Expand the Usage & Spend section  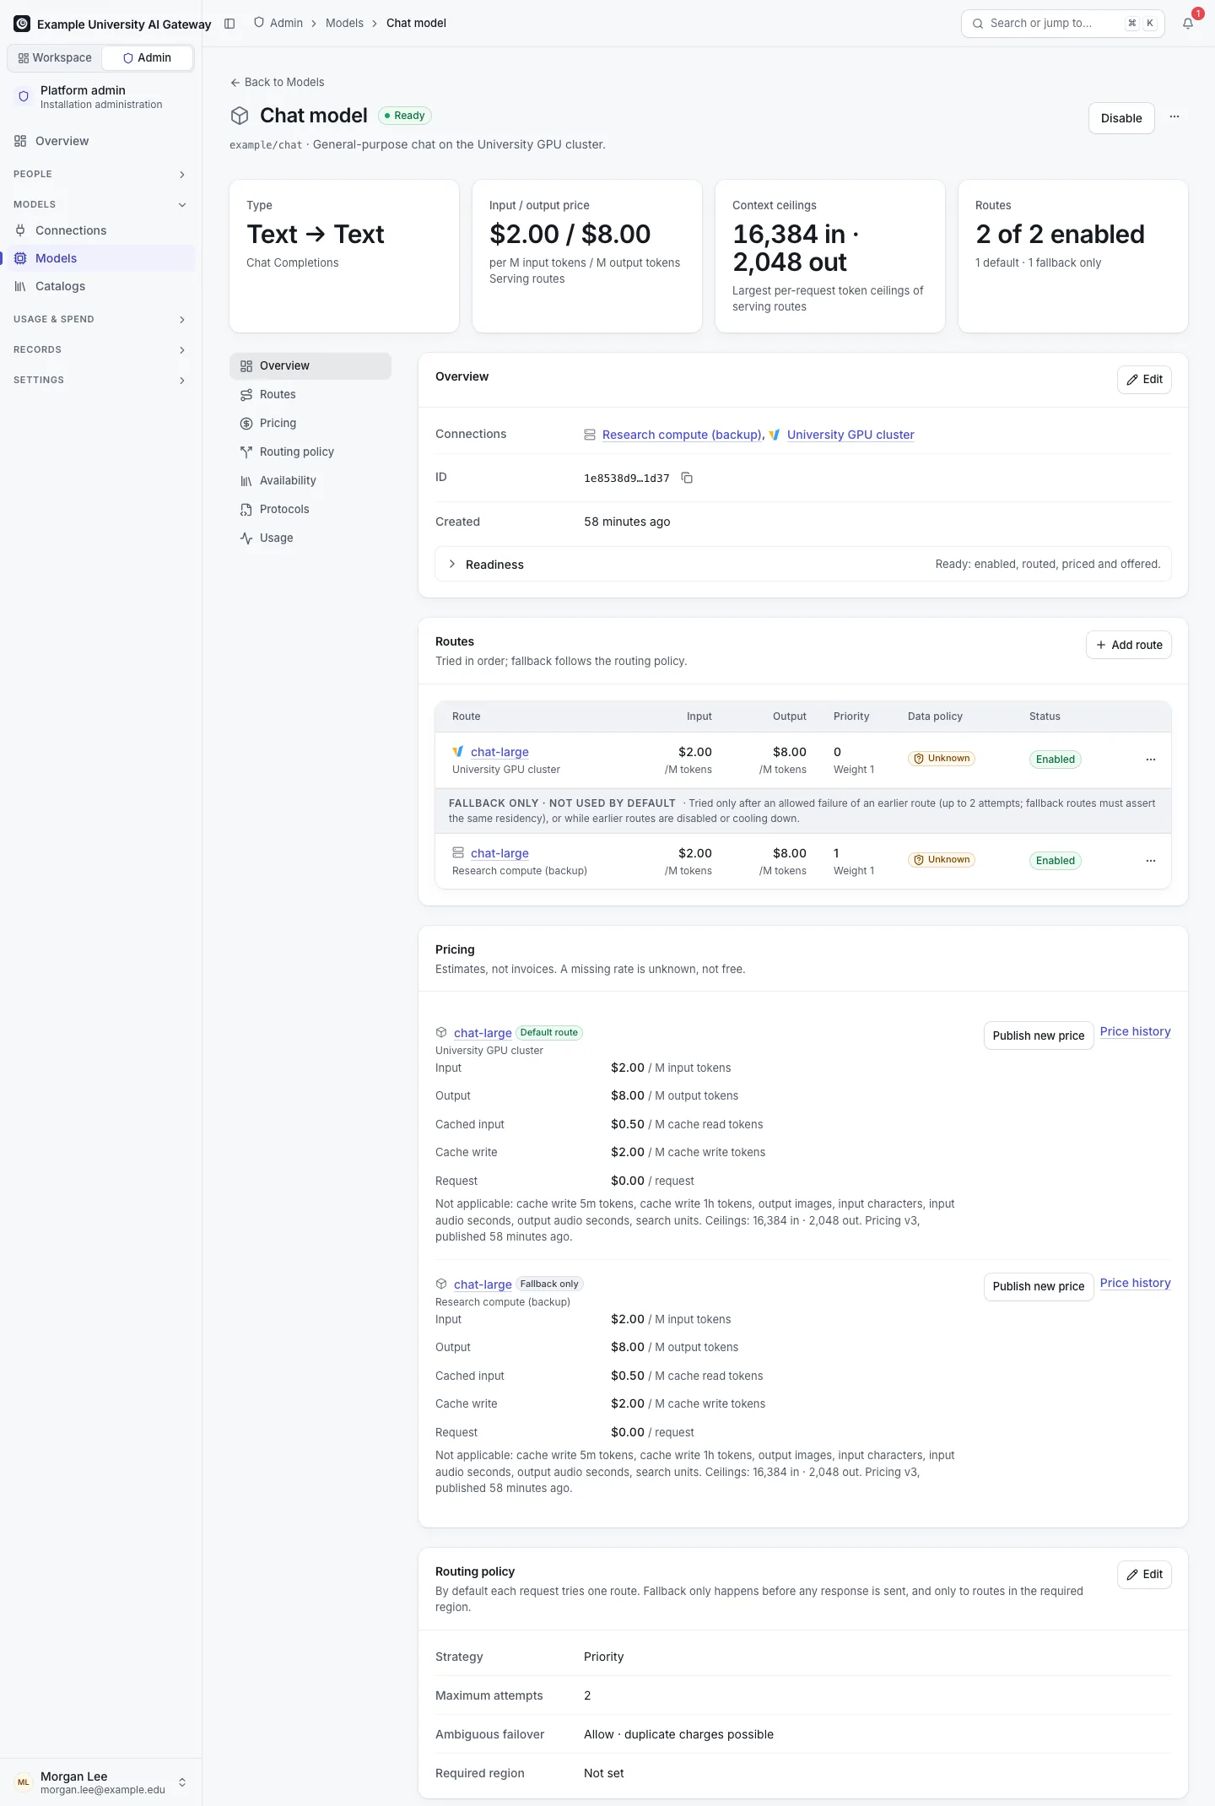click(100, 319)
